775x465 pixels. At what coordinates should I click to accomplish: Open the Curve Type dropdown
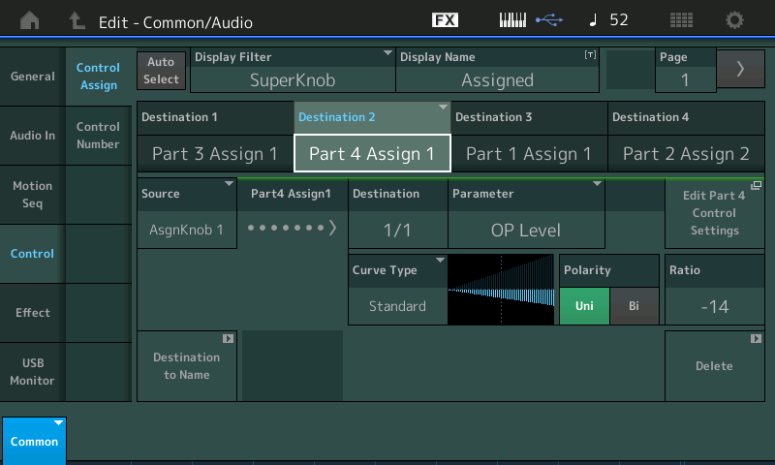tap(397, 290)
